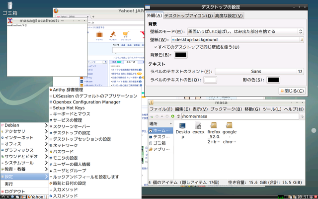Expand the システムツール submenu

pos(24,163)
